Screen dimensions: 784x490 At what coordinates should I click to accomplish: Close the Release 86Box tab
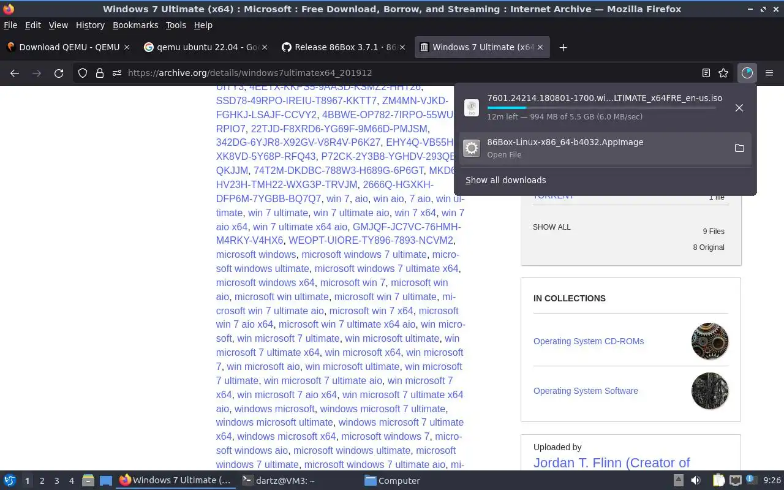(x=402, y=47)
